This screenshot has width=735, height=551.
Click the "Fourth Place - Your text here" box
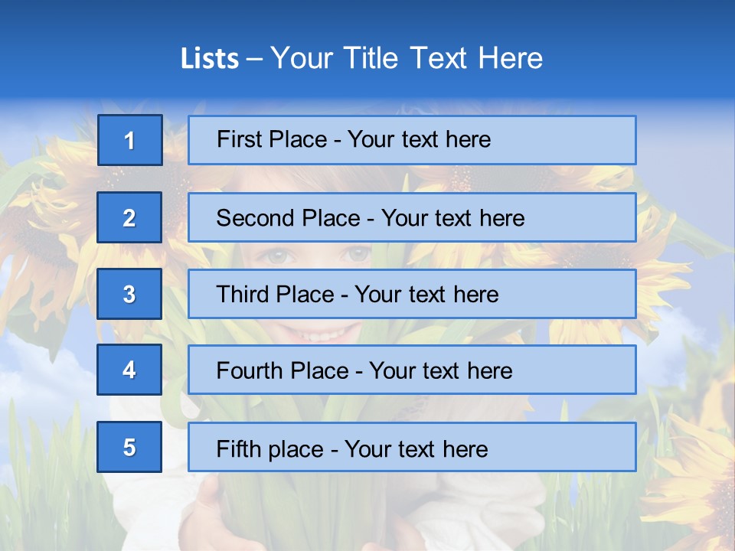click(x=412, y=370)
